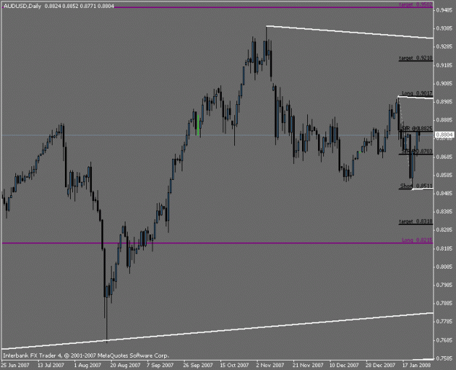The height and width of the screenshot is (370, 456).
Task: Select the 'target 0.9210' level label
Action: point(416,58)
